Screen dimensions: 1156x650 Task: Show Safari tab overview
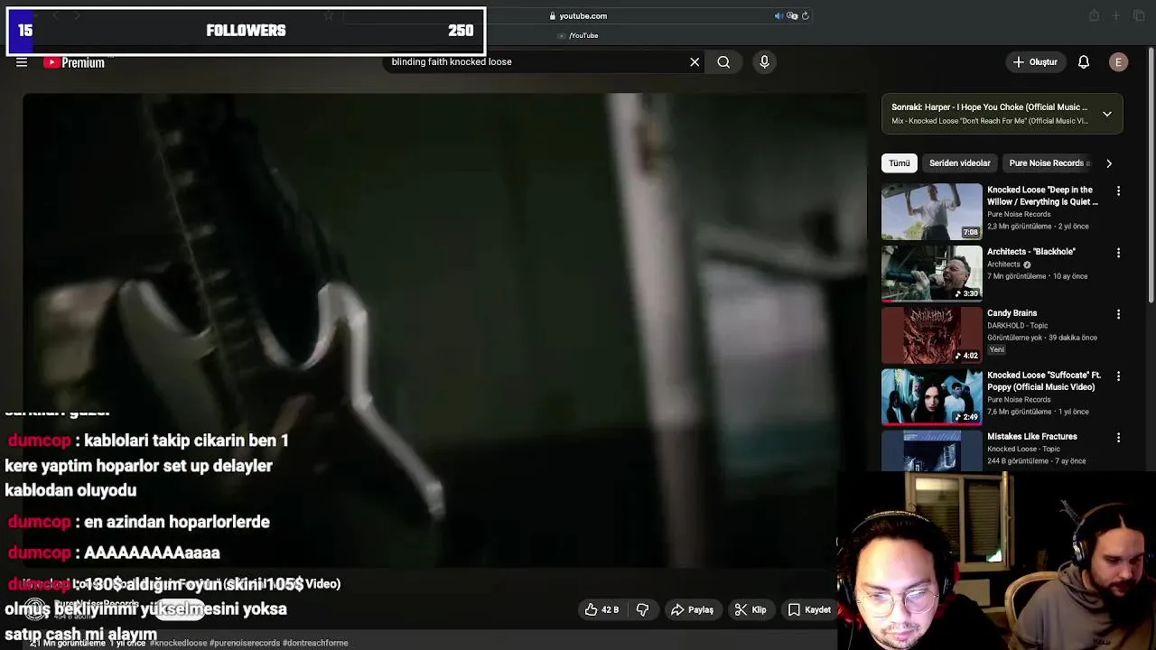(x=1138, y=15)
